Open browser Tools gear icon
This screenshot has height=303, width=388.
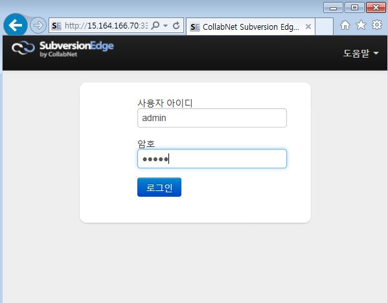coord(377,25)
